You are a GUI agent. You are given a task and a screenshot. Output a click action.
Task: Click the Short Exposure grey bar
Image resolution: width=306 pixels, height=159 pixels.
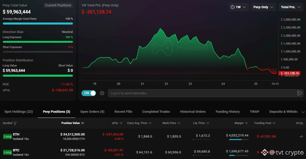[38, 52]
